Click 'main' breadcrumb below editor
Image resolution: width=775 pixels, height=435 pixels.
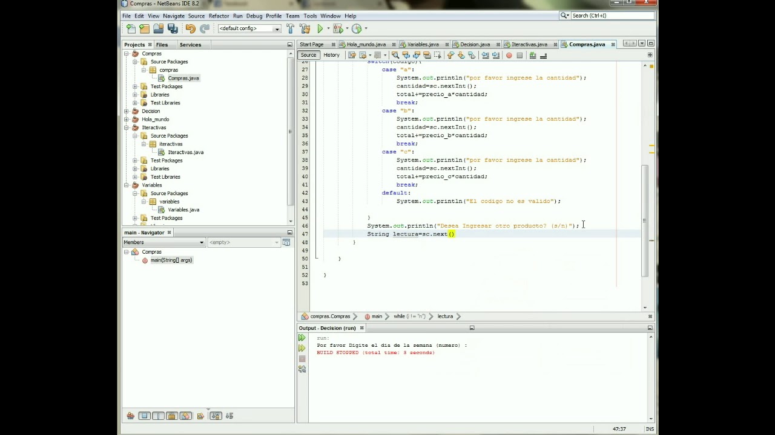377,316
